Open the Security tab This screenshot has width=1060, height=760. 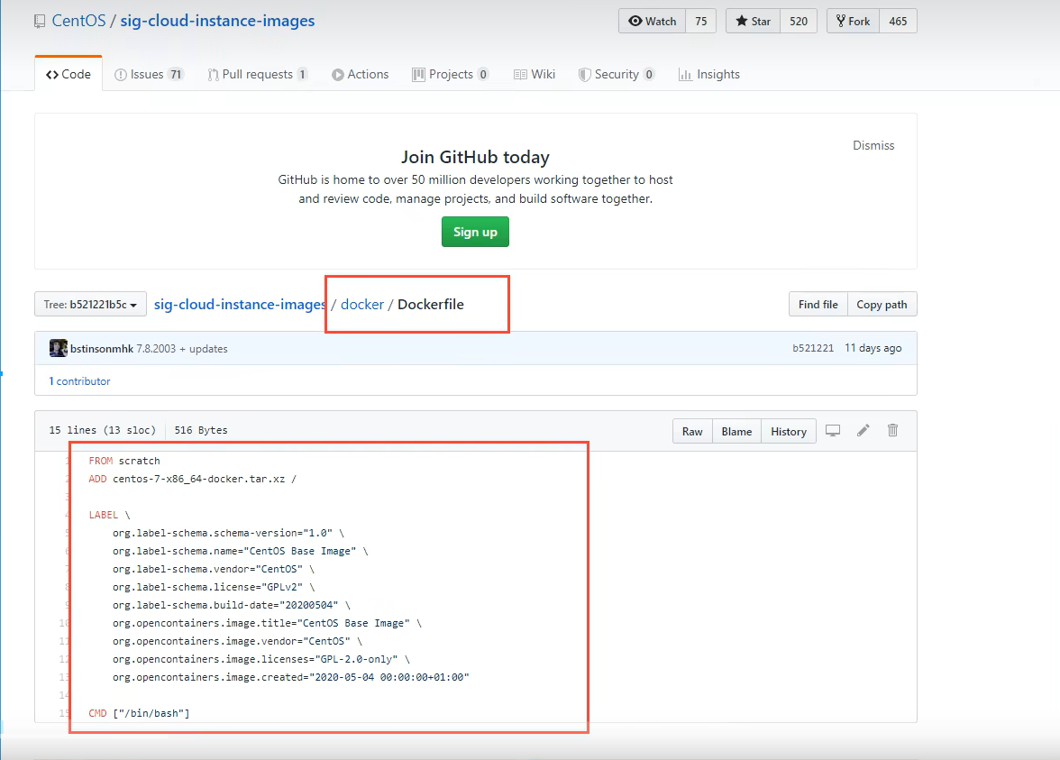click(x=616, y=75)
